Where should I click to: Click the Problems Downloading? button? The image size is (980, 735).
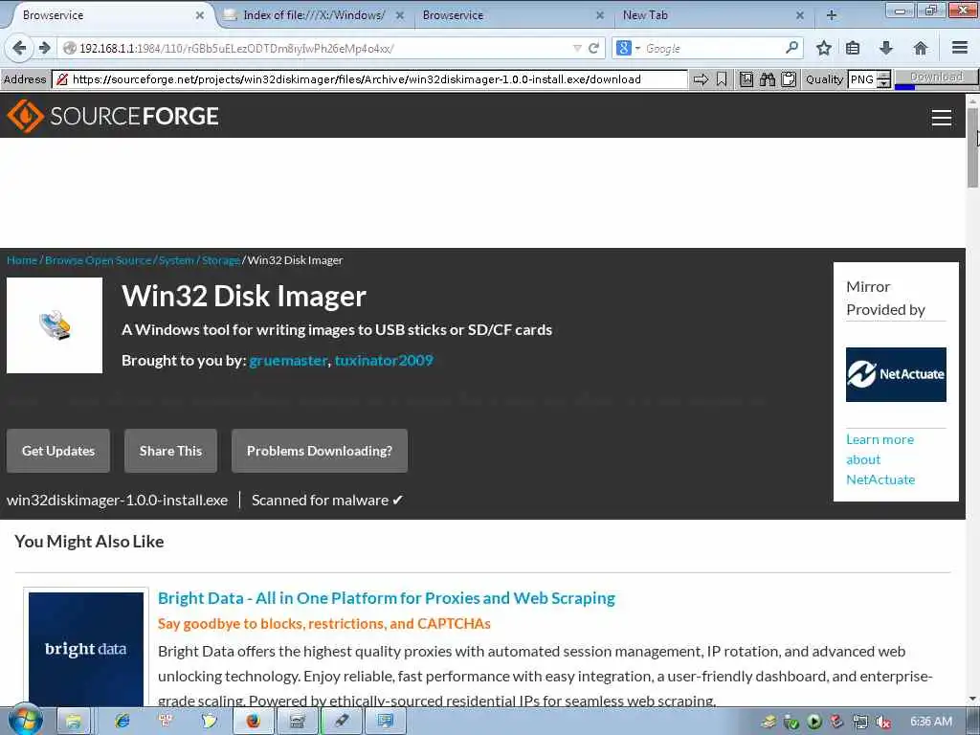(x=320, y=451)
